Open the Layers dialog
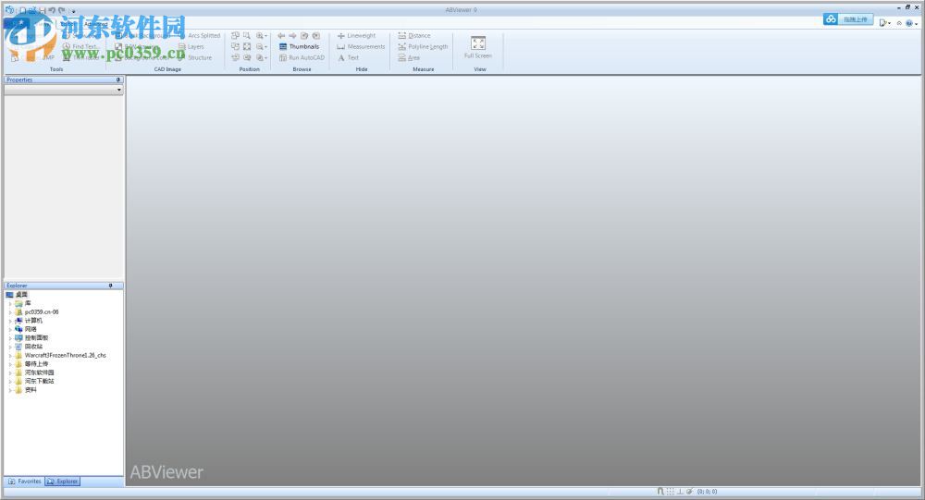 pyautogui.click(x=191, y=46)
